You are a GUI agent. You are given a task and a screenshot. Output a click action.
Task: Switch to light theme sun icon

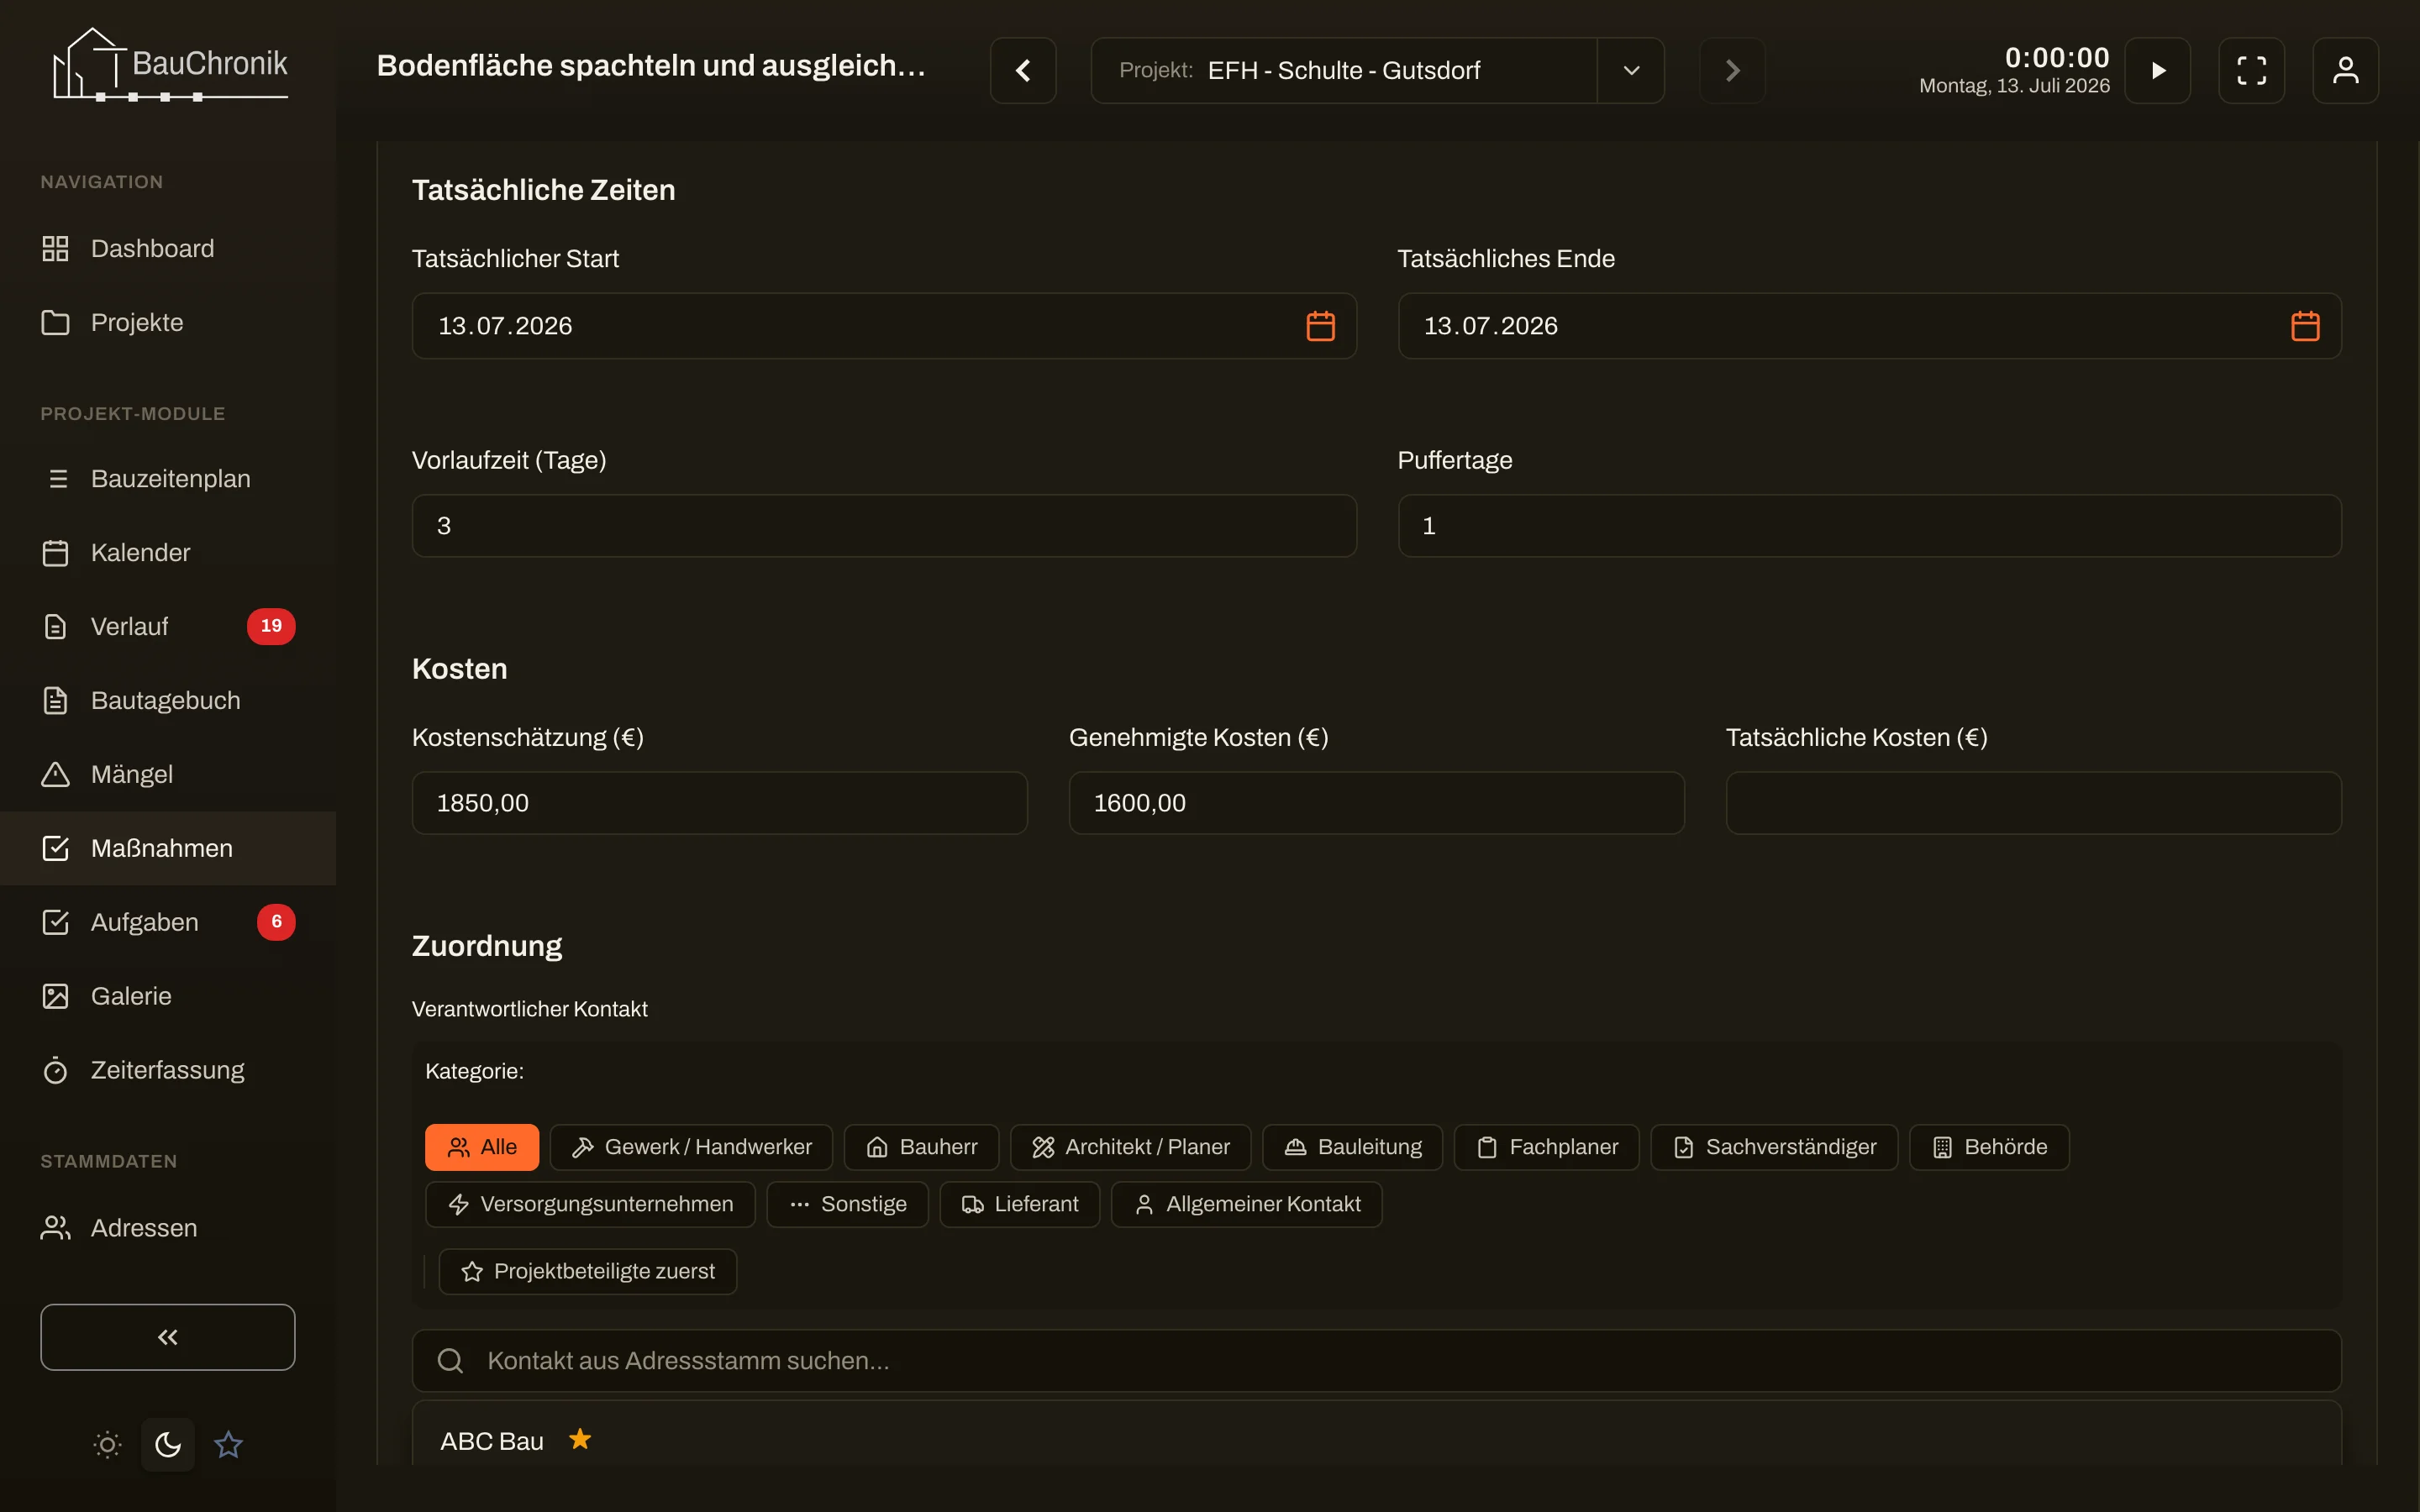[x=107, y=1444]
